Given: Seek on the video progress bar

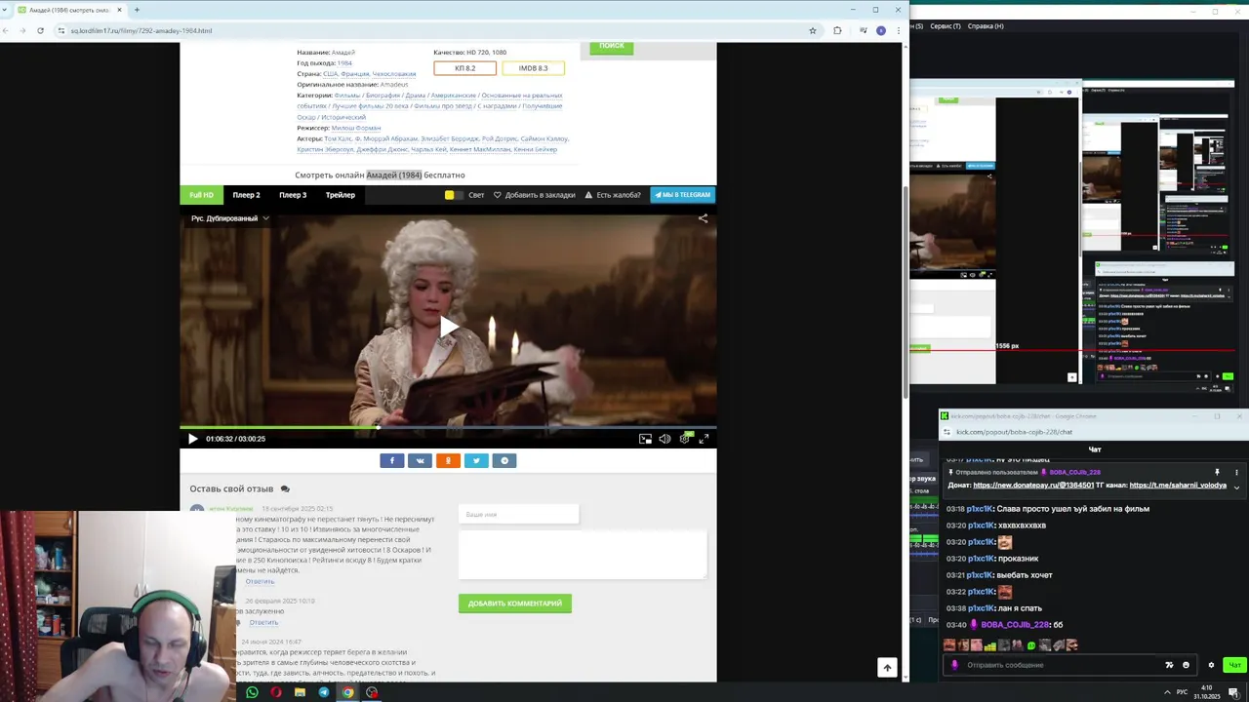Looking at the screenshot, I should click(x=448, y=427).
